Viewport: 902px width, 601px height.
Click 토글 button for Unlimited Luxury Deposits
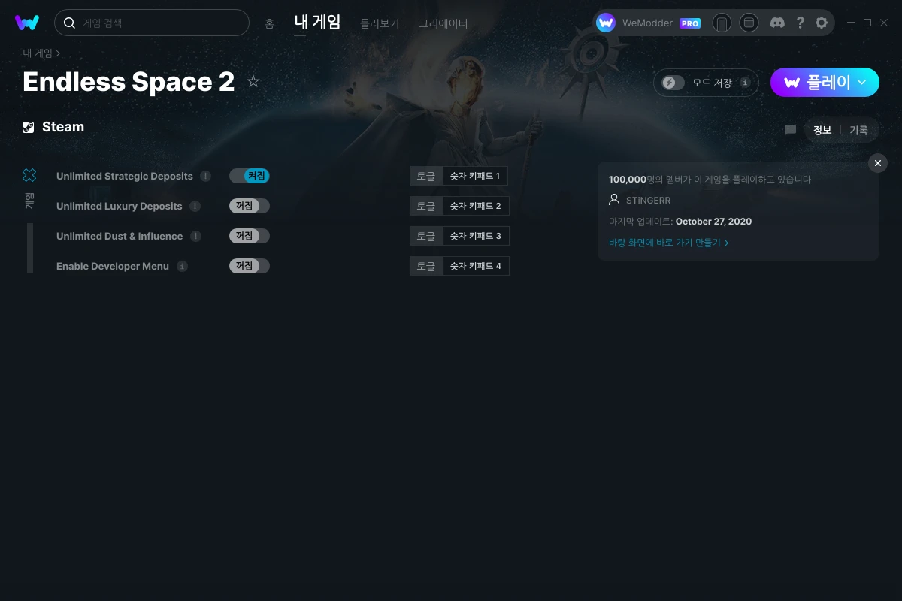(x=426, y=206)
